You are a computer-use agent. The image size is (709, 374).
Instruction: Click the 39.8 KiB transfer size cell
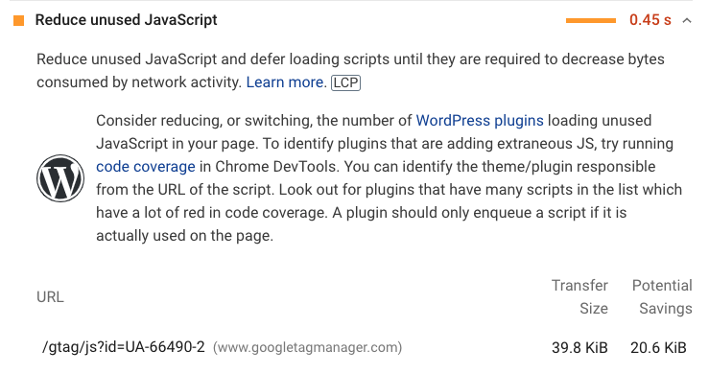click(x=579, y=347)
